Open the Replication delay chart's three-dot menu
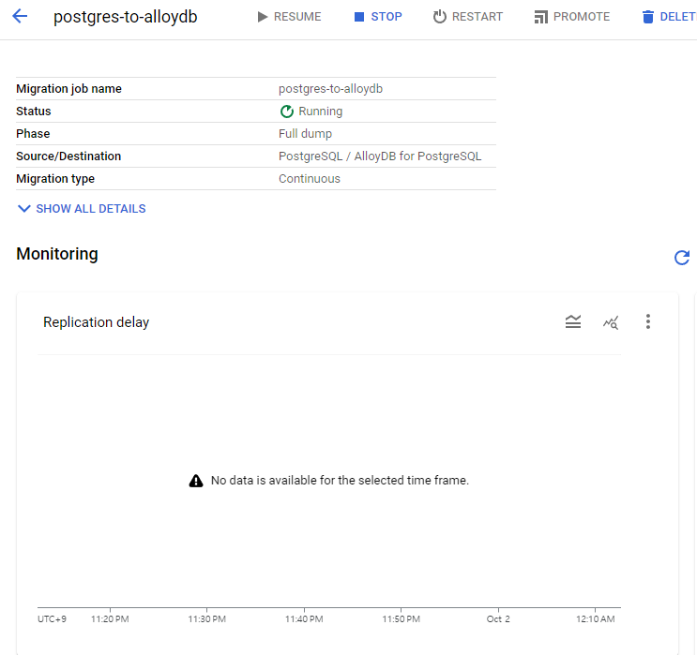The height and width of the screenshot is (655, 697). [648, 321]
